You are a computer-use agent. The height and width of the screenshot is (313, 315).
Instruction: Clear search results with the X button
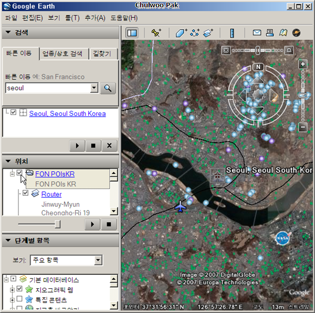coord(109,145)
